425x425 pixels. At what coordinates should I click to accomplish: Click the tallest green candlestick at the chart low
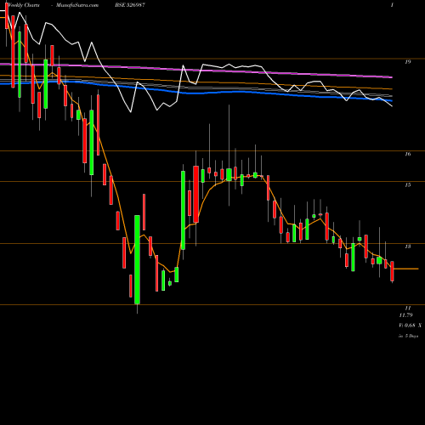137,259
